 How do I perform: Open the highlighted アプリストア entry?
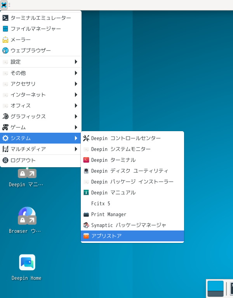(132, 236)
